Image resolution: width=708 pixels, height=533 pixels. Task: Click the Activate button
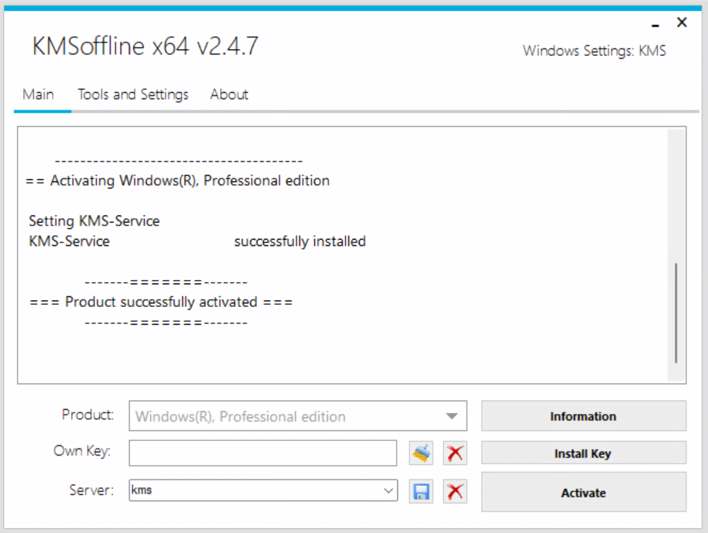pos(583,492)
